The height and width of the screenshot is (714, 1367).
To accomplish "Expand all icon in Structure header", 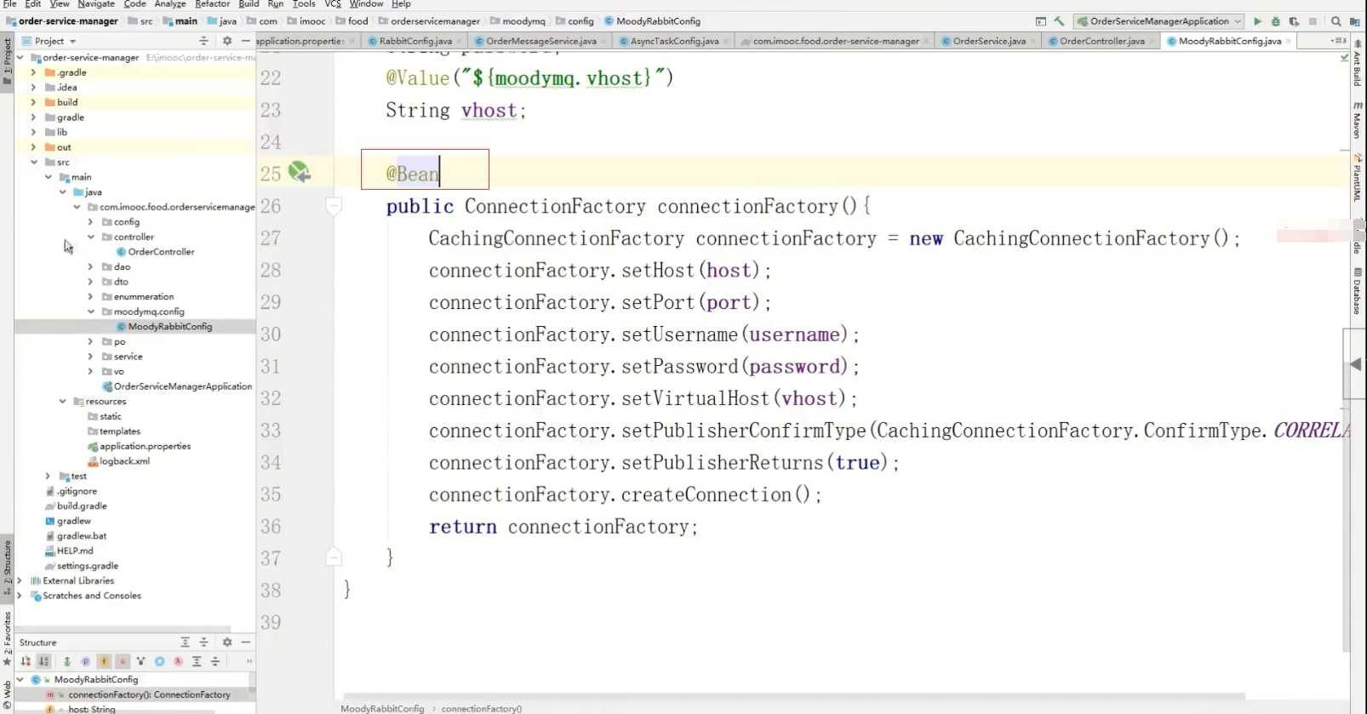I will point(185,643).
